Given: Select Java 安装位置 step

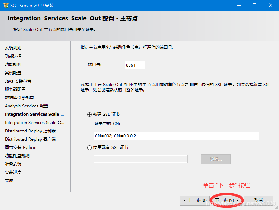Looking at the screenshot, I should point(18,81).
